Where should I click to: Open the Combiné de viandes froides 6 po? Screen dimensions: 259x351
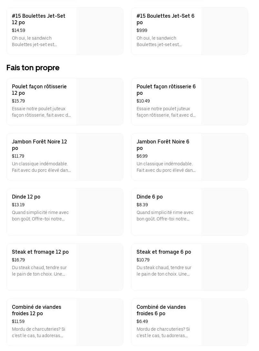(x=161, y=310)
